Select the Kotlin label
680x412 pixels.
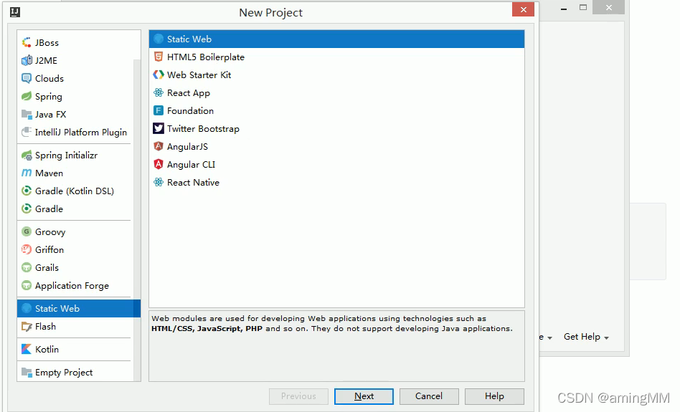click(47, 349)
